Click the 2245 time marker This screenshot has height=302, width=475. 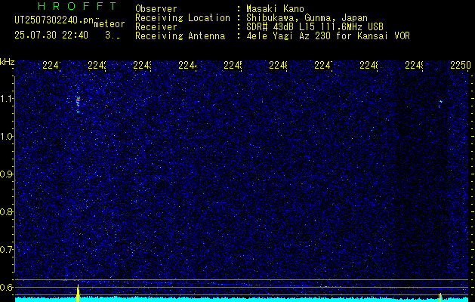[x=233, y=65]
